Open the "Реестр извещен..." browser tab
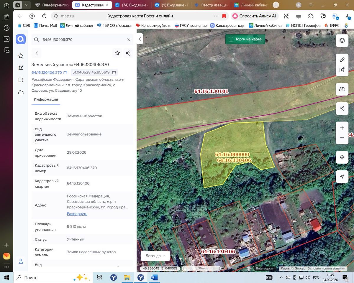The image size is (354, 283). tap(211, 5)
